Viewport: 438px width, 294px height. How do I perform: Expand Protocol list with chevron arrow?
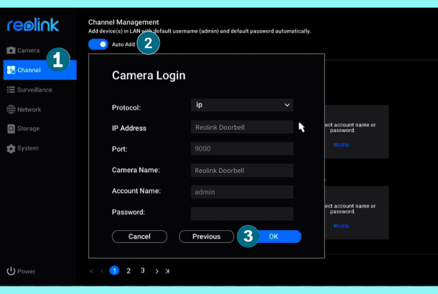(x=287, y=105)
